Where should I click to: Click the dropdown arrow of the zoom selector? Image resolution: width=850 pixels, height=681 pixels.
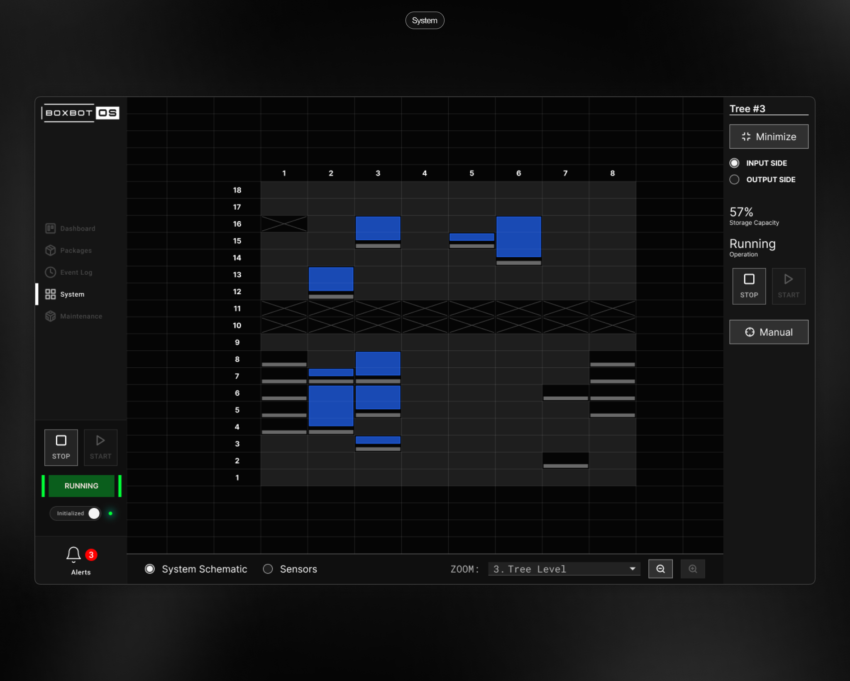[x=632, y=569]
